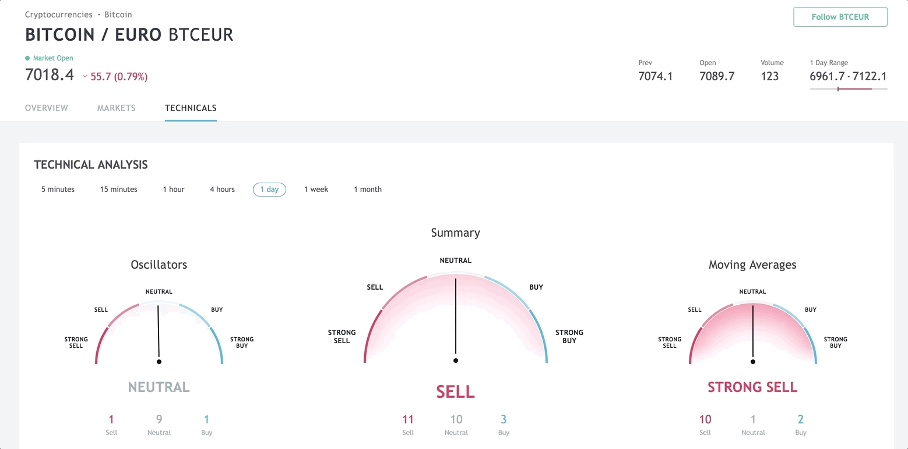This screenshot has height=449, width=908.
Task: Switch to the OVERVIEW tab
Action: (x=47, y=108)
